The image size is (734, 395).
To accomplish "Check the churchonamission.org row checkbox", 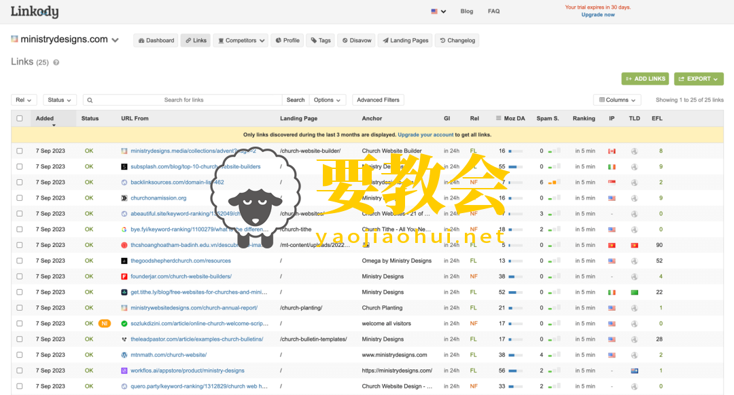I will pos(19,197).
